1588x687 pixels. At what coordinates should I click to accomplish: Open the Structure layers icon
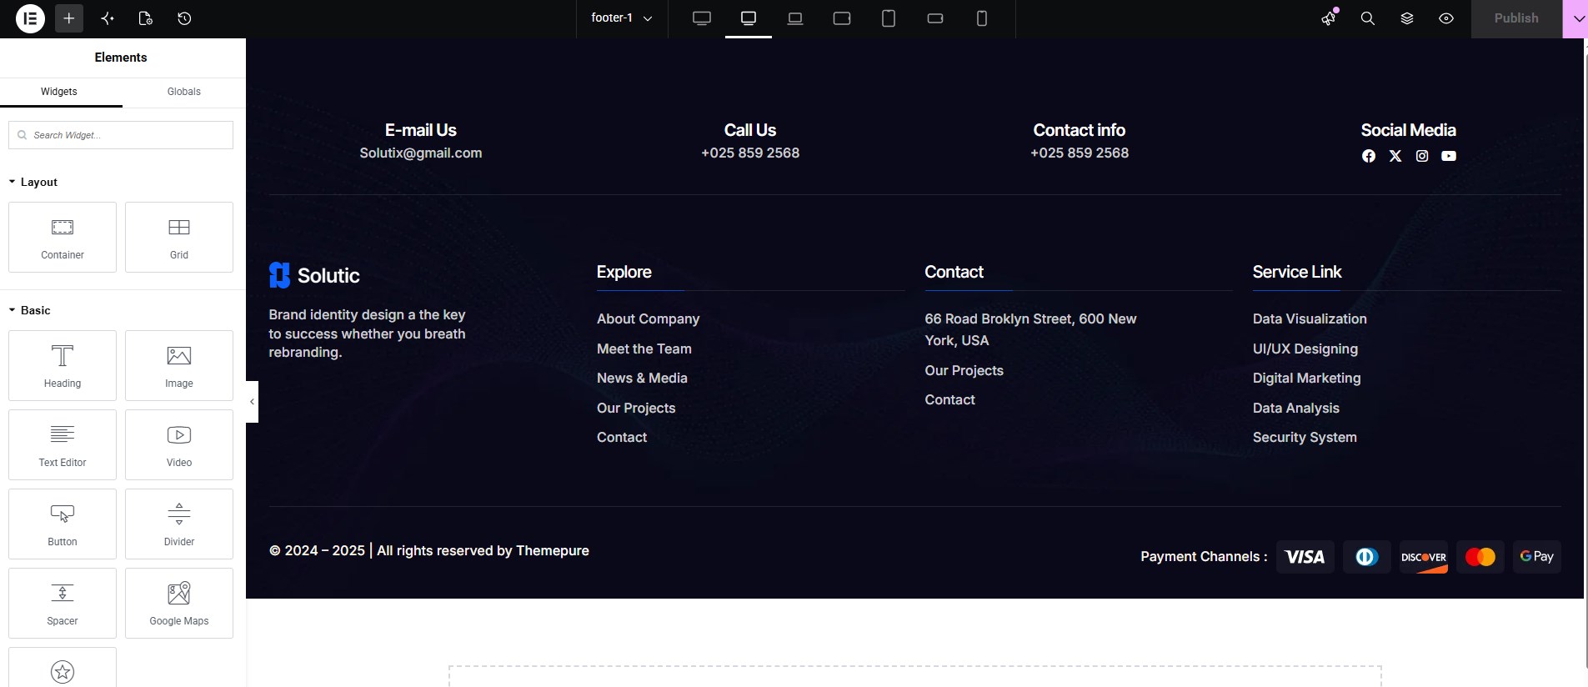pos(1407,18)
